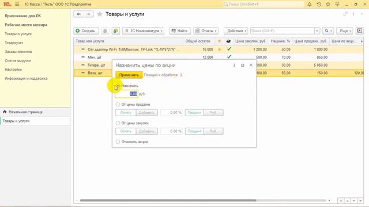
Task: Go back with the left arrow
Action: click(78, 14)
